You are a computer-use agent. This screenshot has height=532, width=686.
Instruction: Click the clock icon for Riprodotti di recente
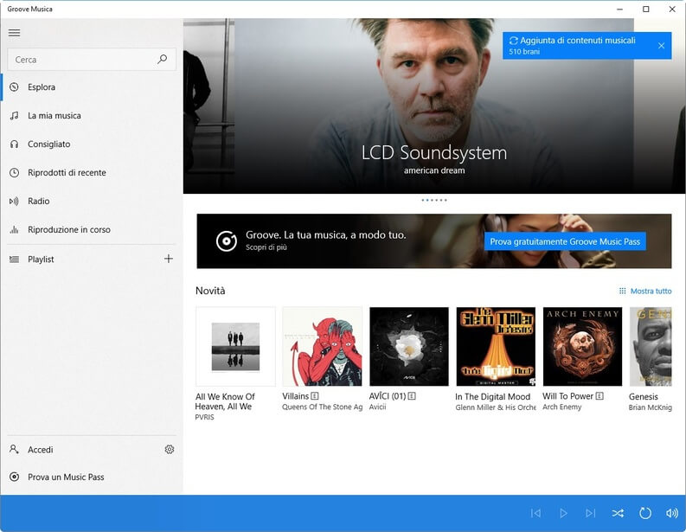click(15, 172)
